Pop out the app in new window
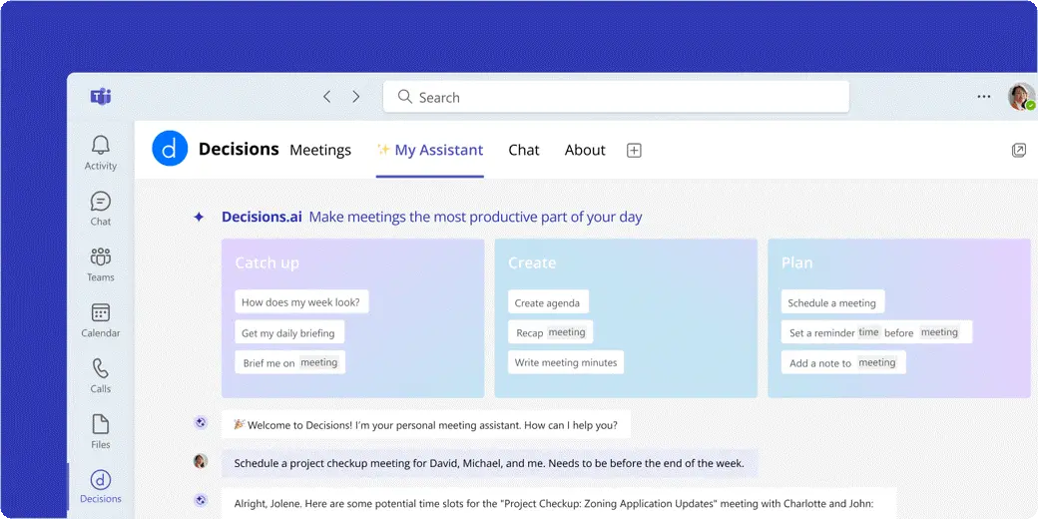1038x519 pixels. [x=1019, y=151]
